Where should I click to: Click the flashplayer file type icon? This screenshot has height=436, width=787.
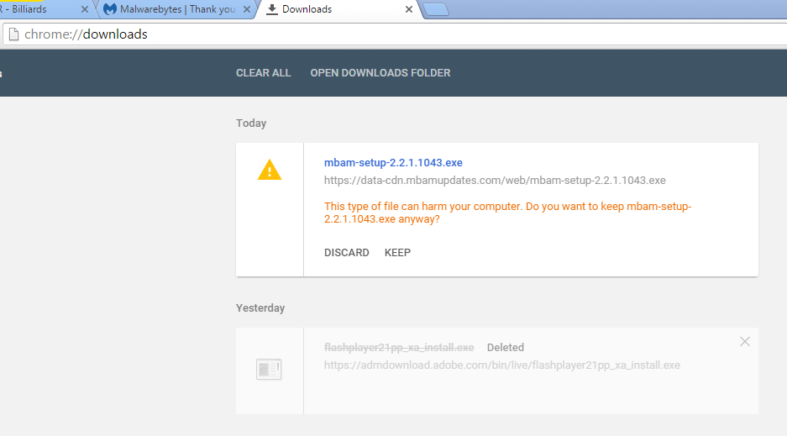269,370
